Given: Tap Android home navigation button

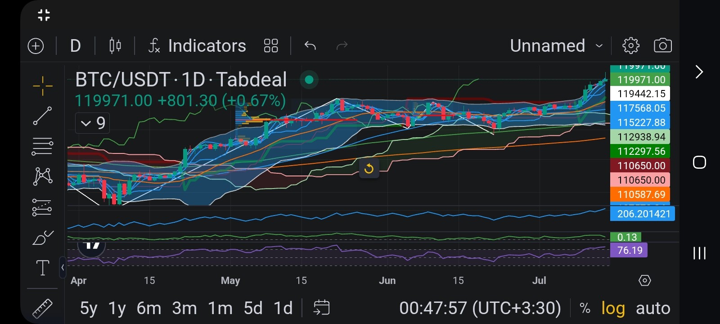Looking at the screenshot, I should 699,162.
